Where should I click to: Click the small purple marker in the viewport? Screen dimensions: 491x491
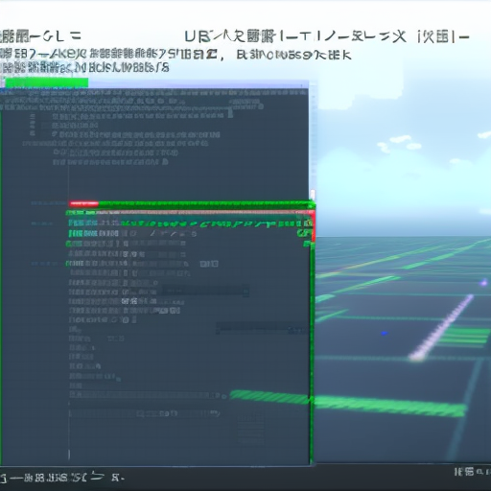(x=483, y=282)
